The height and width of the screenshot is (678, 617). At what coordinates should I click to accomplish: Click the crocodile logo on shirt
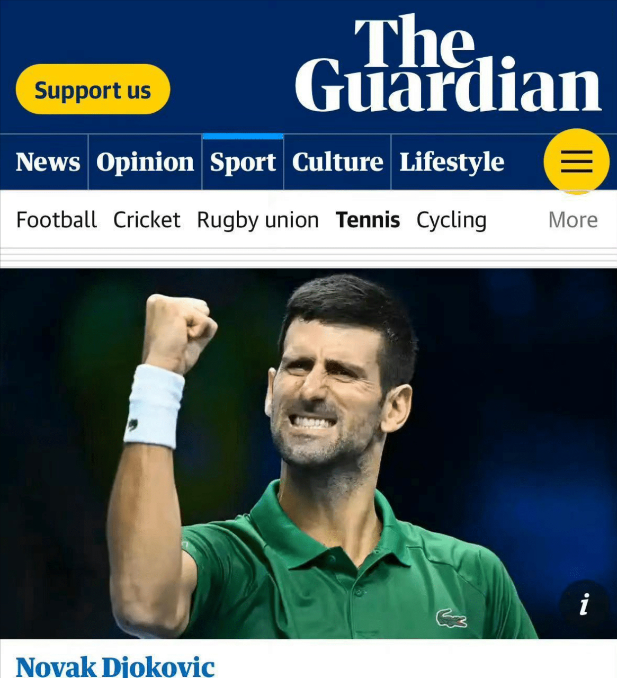451,618
